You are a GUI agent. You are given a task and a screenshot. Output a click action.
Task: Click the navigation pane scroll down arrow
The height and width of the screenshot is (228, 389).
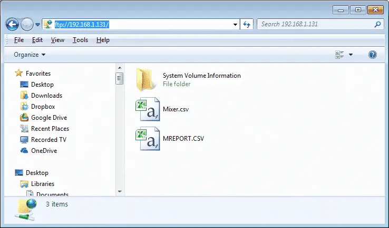[x=120, y=192]
